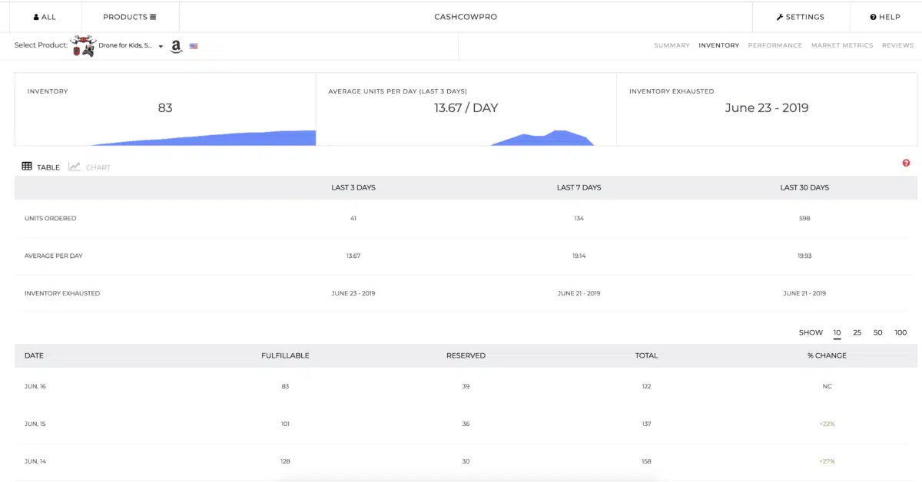Open the All users menu
The image size is (922, 482).
tap(45, 17)
